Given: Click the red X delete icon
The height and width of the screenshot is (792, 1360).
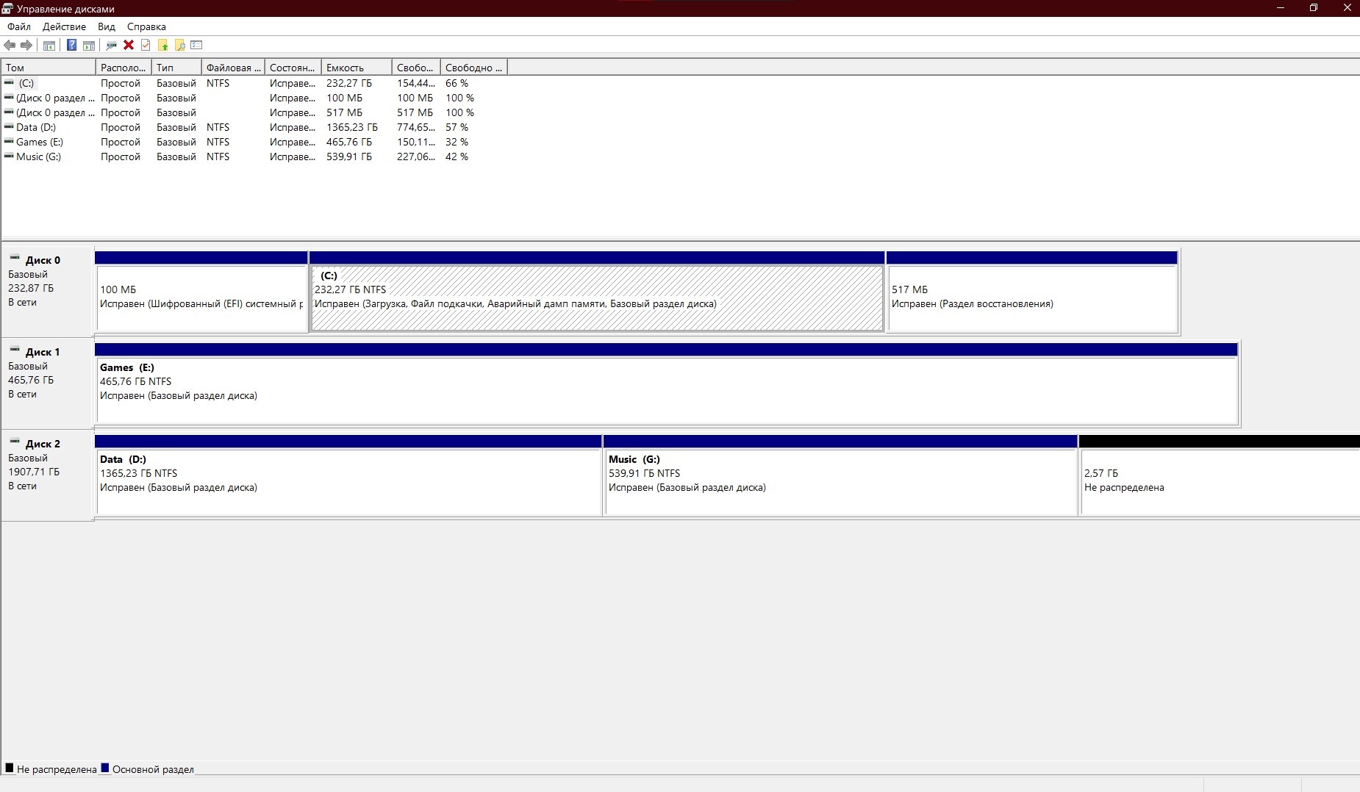Looking at the screenshot, I should tap(129, 46).
